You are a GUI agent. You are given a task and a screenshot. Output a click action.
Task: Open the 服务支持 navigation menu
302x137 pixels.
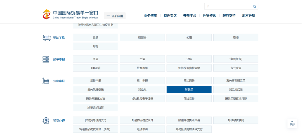[x=229, y=16]
